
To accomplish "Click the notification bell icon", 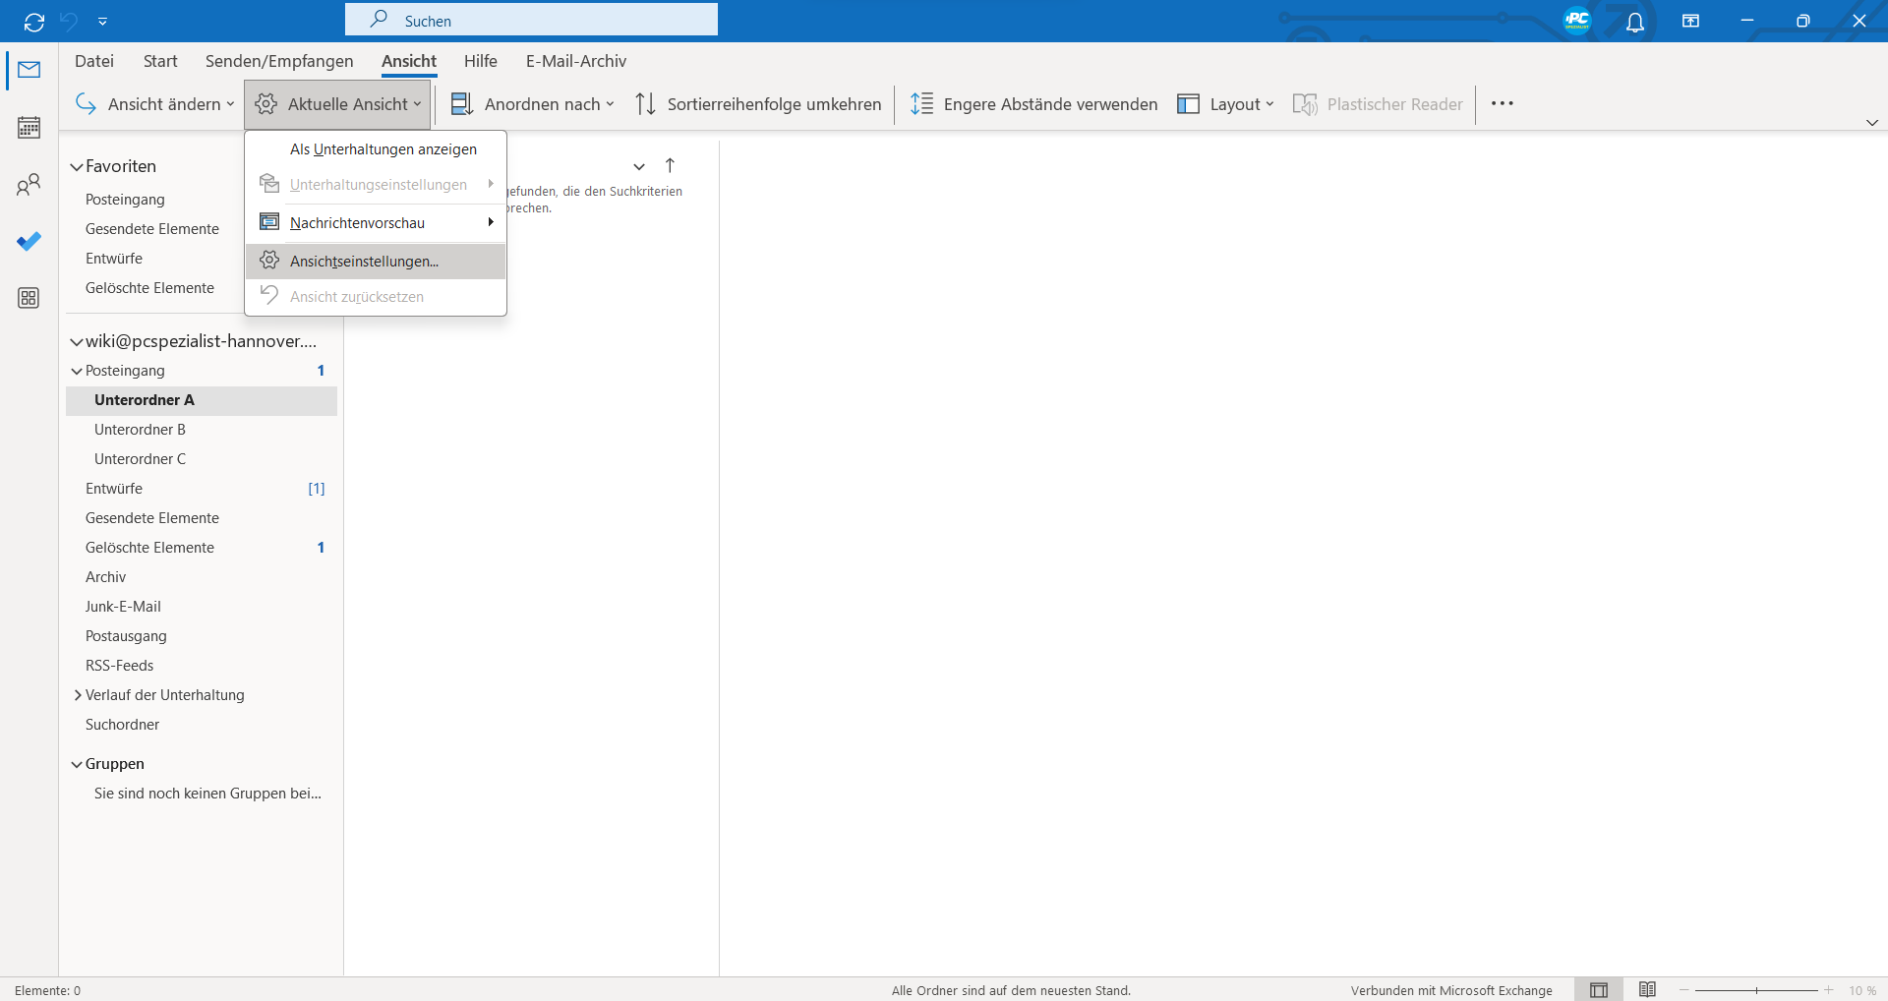I will coord(1634,22).
